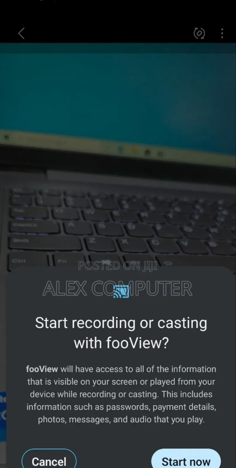Image resolution: width=236 pixels, height=468 pixels.
Task: Tap the passwords and payment details warning text
Action: tap(121, 407)
